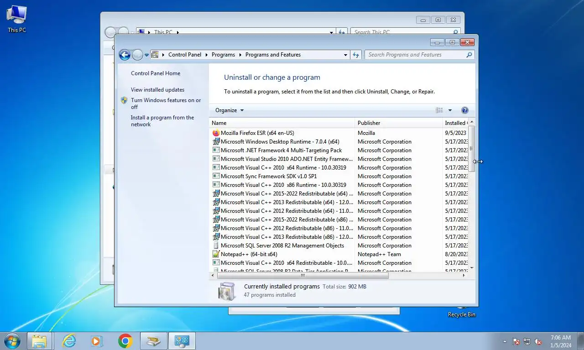Image resolution: width=584 pixels, height=350 pixels.
Task: Open File Explorer from taskbar
Action: pos(40,341)
